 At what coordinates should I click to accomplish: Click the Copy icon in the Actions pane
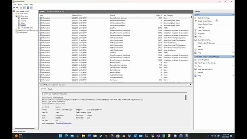pyautogui.click(x=196, y=66)
